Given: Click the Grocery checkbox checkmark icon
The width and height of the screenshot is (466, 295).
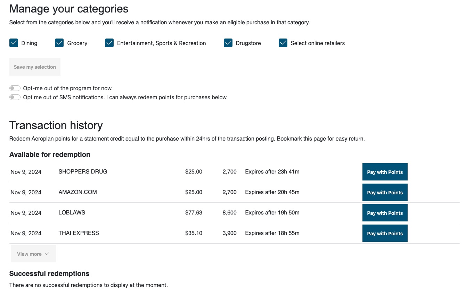Looking at the screenshot, I should [x=59, y=43].
